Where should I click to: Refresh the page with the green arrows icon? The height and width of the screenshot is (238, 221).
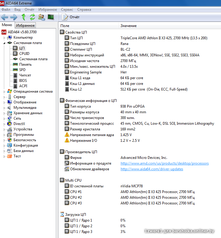[32, 17]
